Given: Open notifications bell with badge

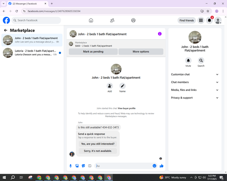Looking at the screenshot, I should click(x=209, y=20).
